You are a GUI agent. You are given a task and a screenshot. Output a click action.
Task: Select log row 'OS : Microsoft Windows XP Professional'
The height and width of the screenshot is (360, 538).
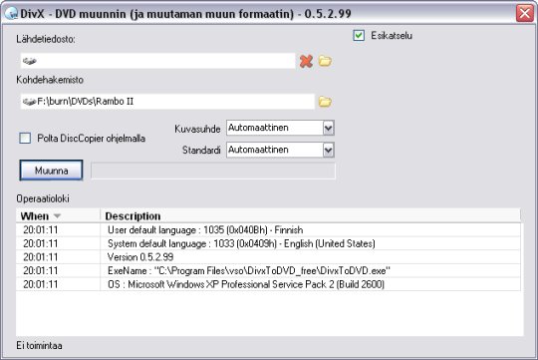tap(268, 284)
